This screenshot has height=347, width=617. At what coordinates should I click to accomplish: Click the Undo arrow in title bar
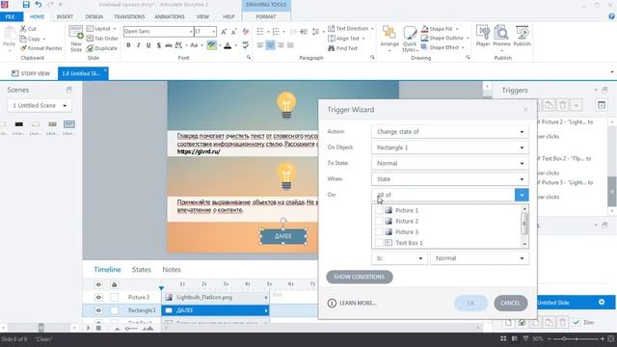click(39, 5)
